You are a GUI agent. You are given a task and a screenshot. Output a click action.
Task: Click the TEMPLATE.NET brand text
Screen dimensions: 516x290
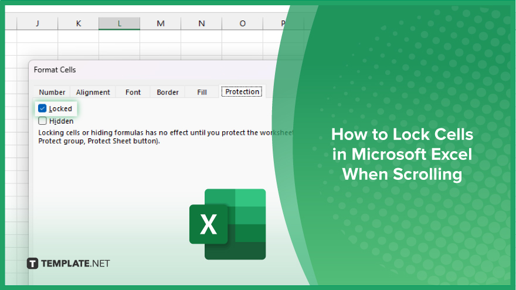[76, 264]
